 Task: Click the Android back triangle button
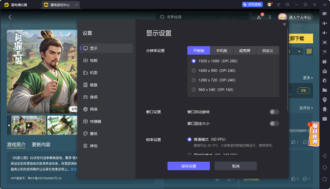325,156
